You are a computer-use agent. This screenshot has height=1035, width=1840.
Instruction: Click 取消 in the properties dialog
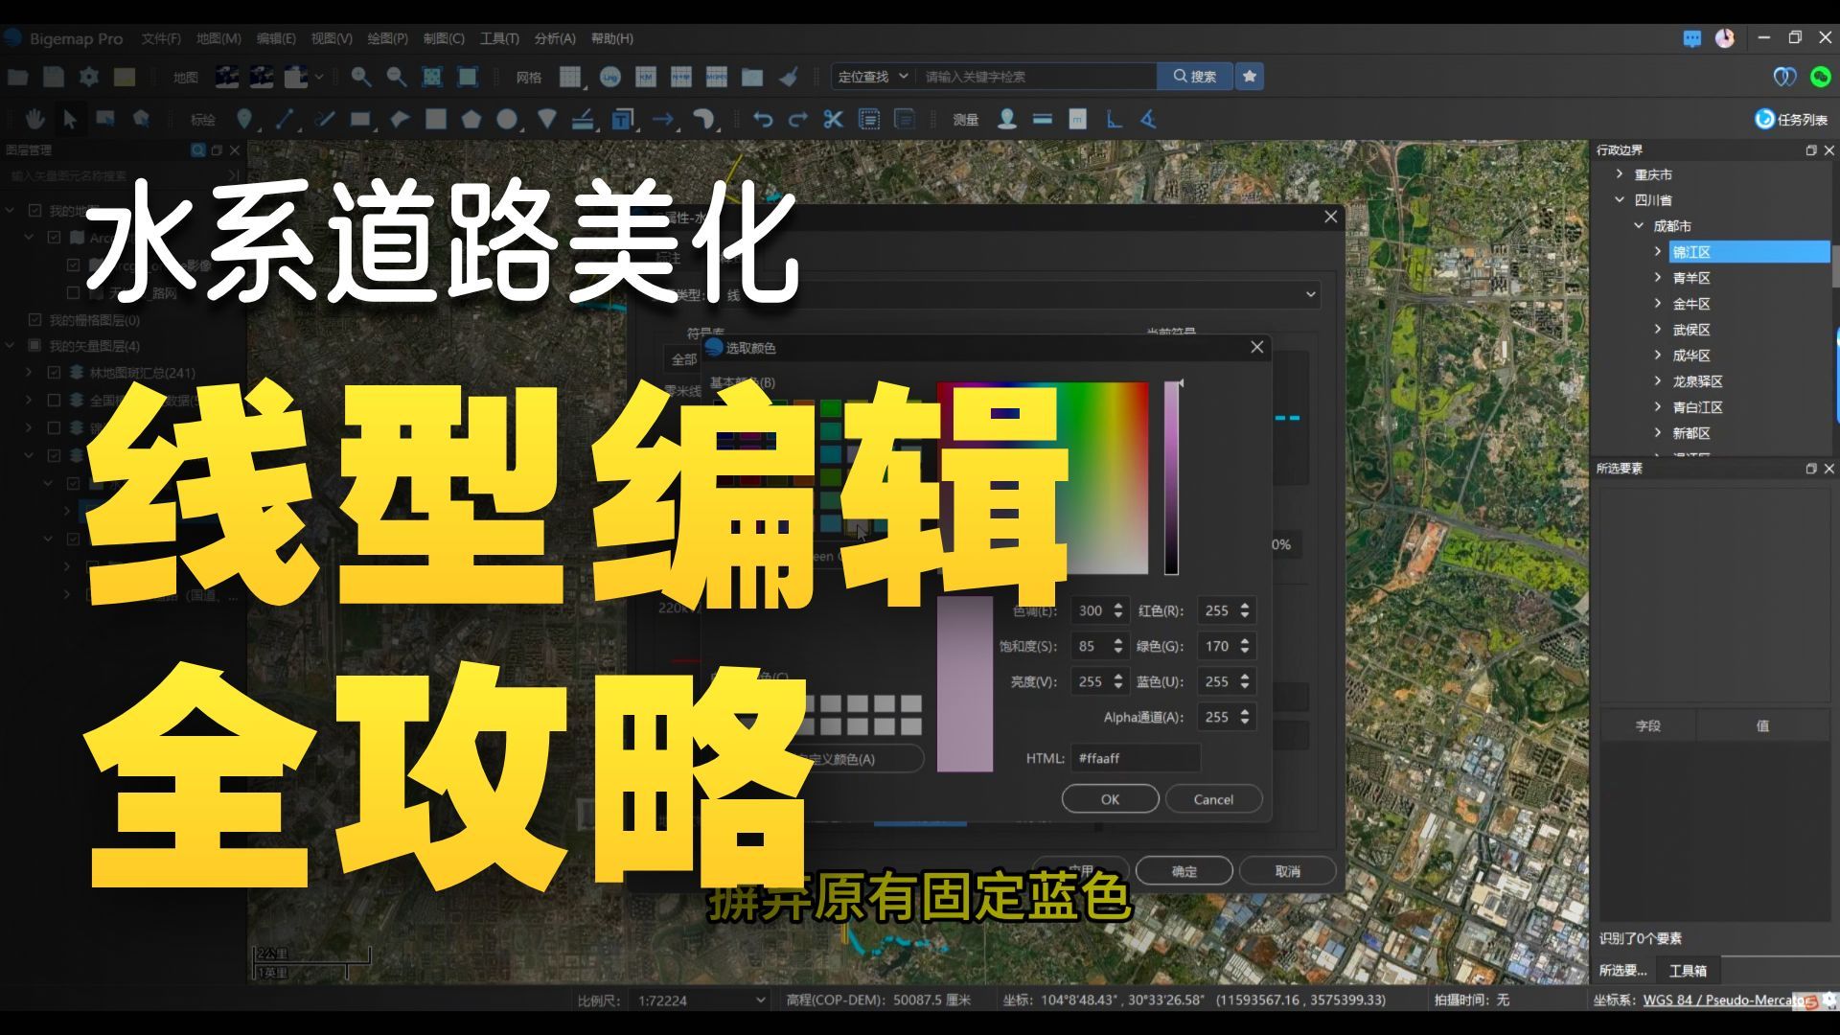click(x=1287, y=871)
